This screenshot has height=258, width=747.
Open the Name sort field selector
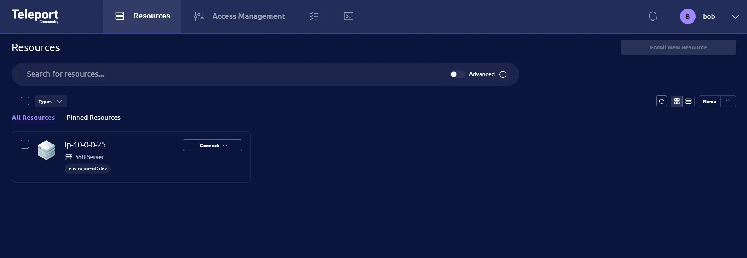(709, 101)
